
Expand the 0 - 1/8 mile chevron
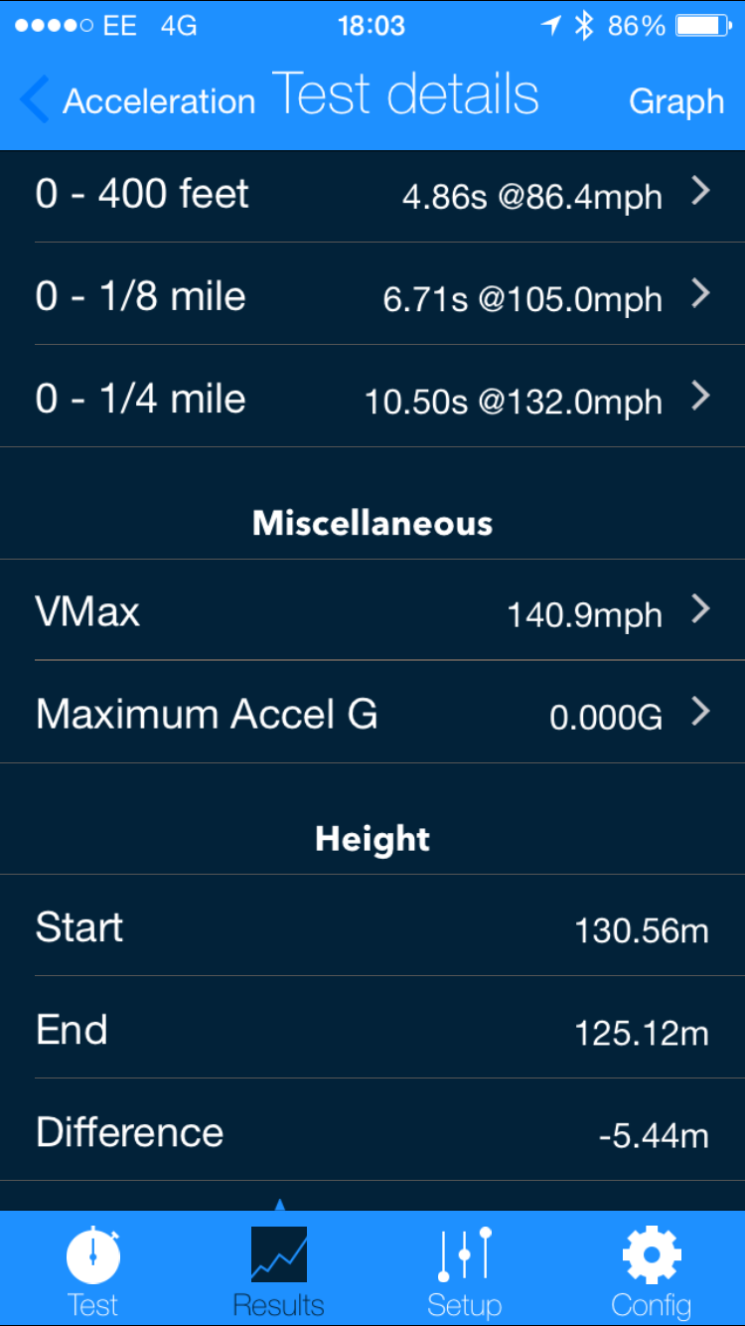[x=701, y=293]
